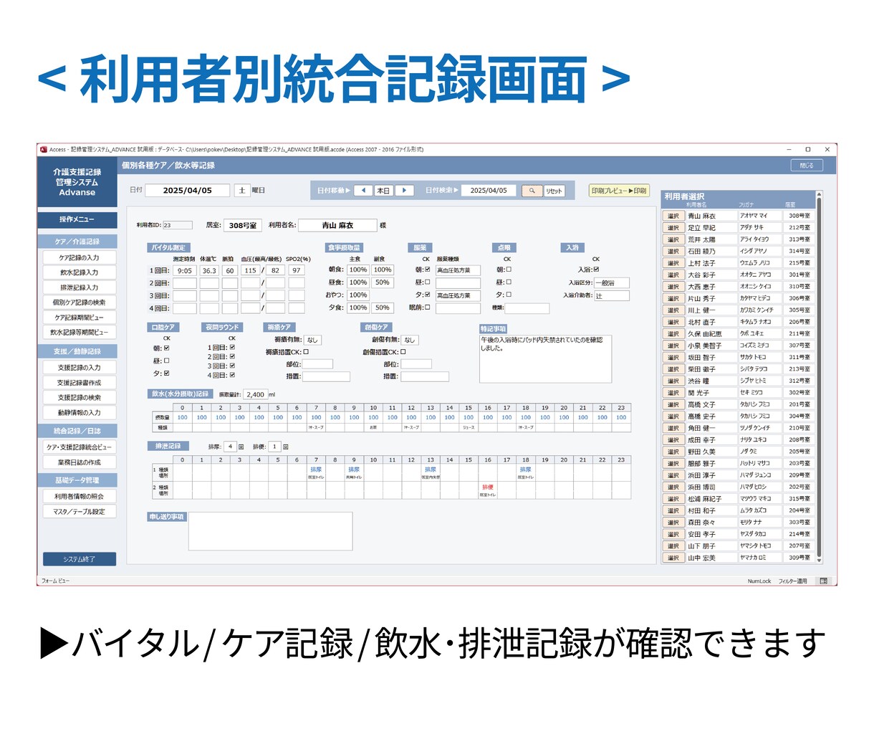Open 支援記録の入力 from sidebar
This screenshot has height=729, width=874.
[79, 368]
